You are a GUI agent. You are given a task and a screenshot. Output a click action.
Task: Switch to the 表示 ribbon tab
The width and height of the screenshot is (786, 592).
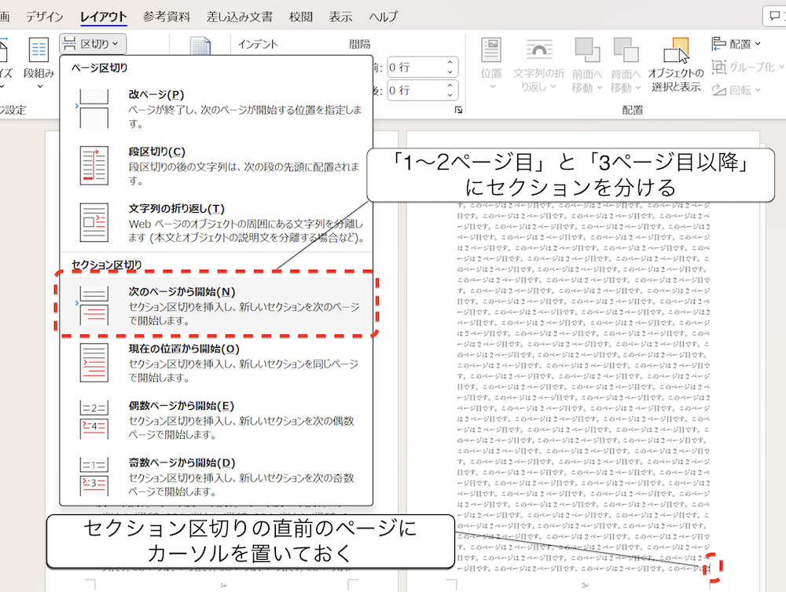point(340,16)
